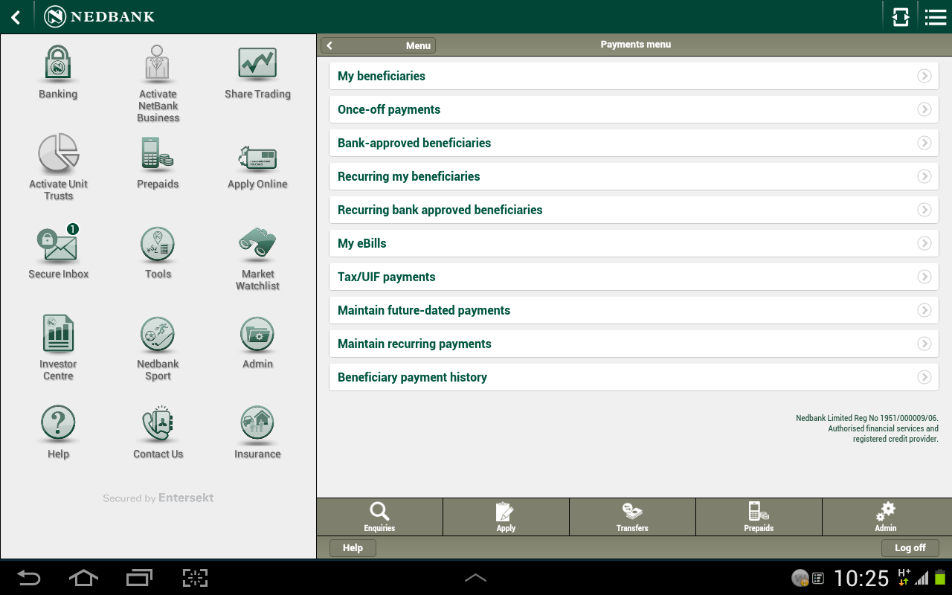The image size is (952, 595).
Task: Select Once-off payments
Action: click(634, 109)
